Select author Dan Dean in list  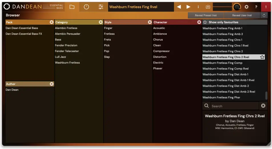click(x=12, y=90)
